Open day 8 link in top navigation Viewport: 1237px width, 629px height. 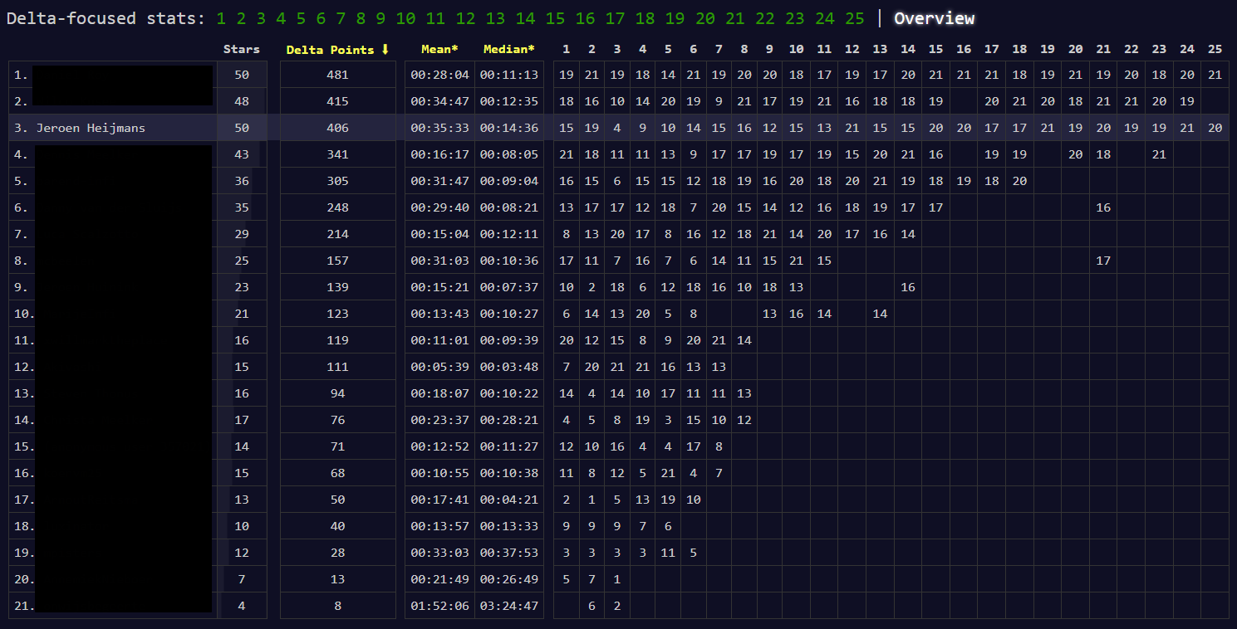pos(361,18)
